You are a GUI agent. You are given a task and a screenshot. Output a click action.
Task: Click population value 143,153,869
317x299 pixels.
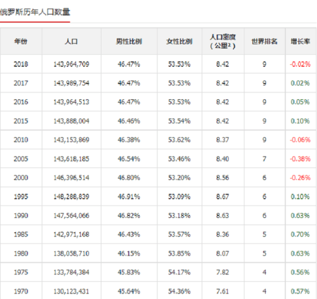(71, 140)
